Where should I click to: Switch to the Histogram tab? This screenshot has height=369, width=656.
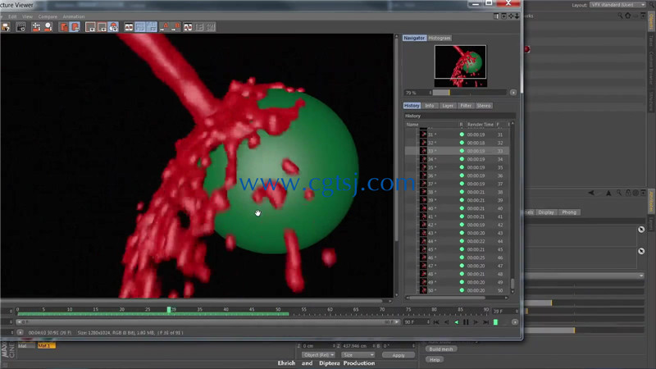[x=440, y=38]
